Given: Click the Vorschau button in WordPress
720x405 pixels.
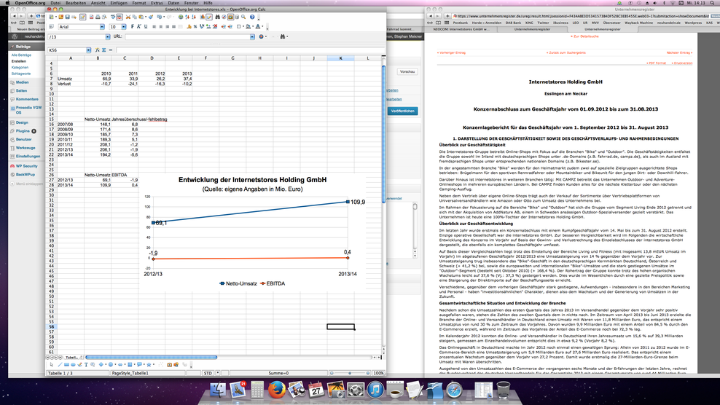Looking at the screenshot, I should point(407,71).
